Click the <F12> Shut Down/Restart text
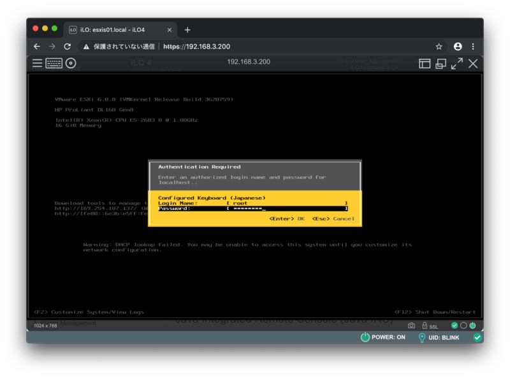Viewport: 510px width, 378px height. tap(435, 312)
